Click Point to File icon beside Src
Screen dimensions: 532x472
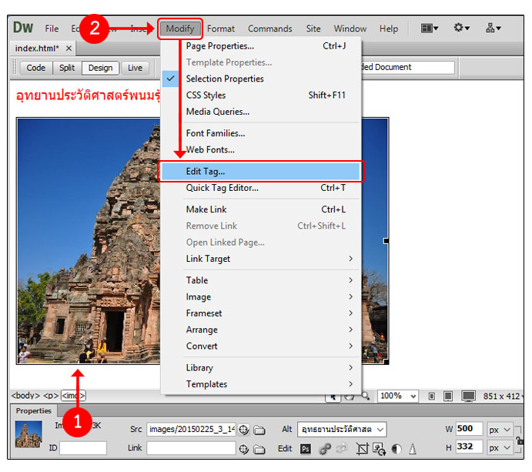[244, 430]
